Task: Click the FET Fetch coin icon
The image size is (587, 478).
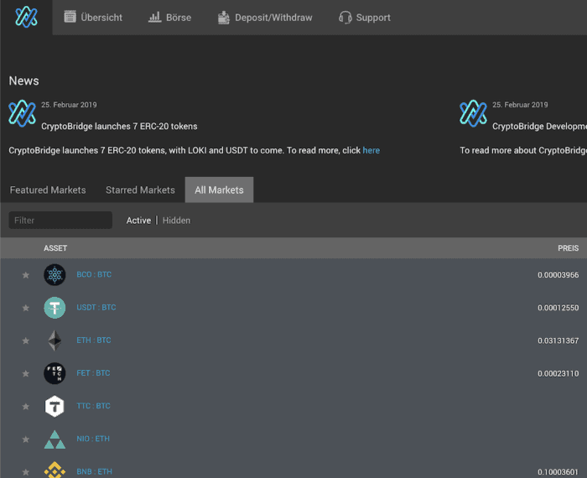Action: click(x=55, y=373)
